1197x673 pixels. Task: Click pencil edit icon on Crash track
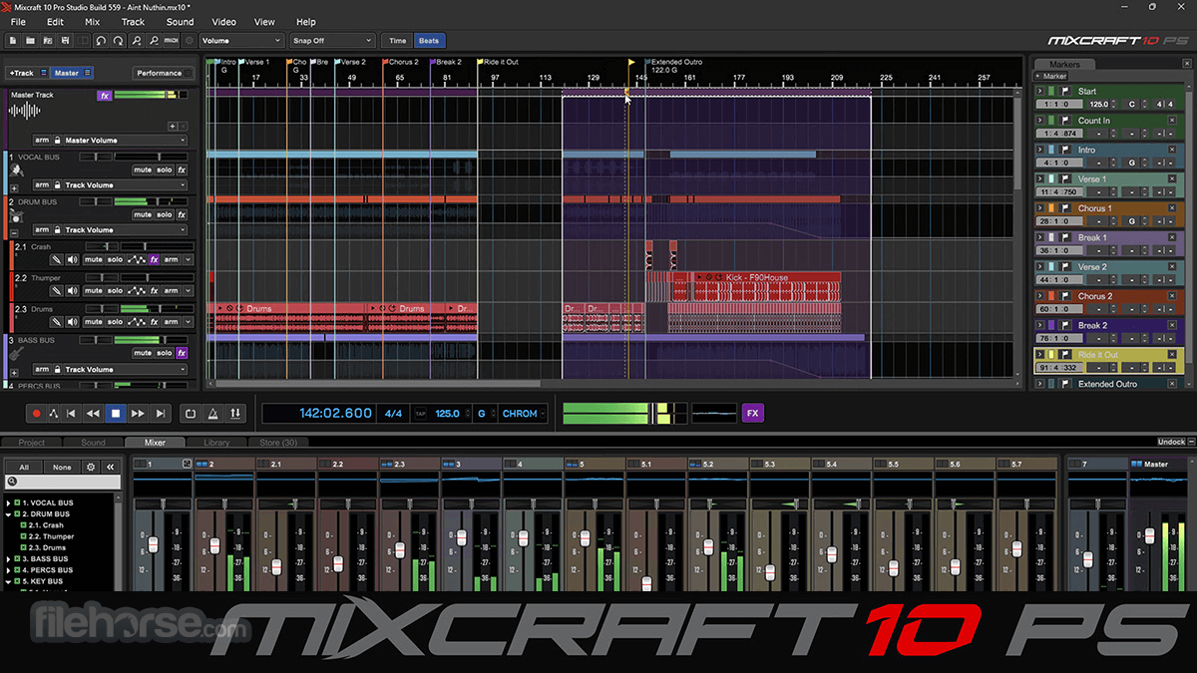(56, 259)
